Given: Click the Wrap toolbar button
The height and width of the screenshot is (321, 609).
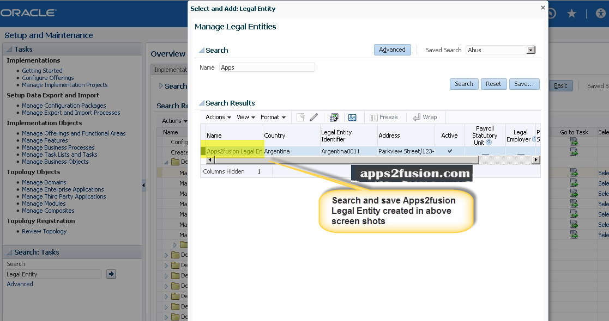Looking at the screenshot, I should [425, 117].
